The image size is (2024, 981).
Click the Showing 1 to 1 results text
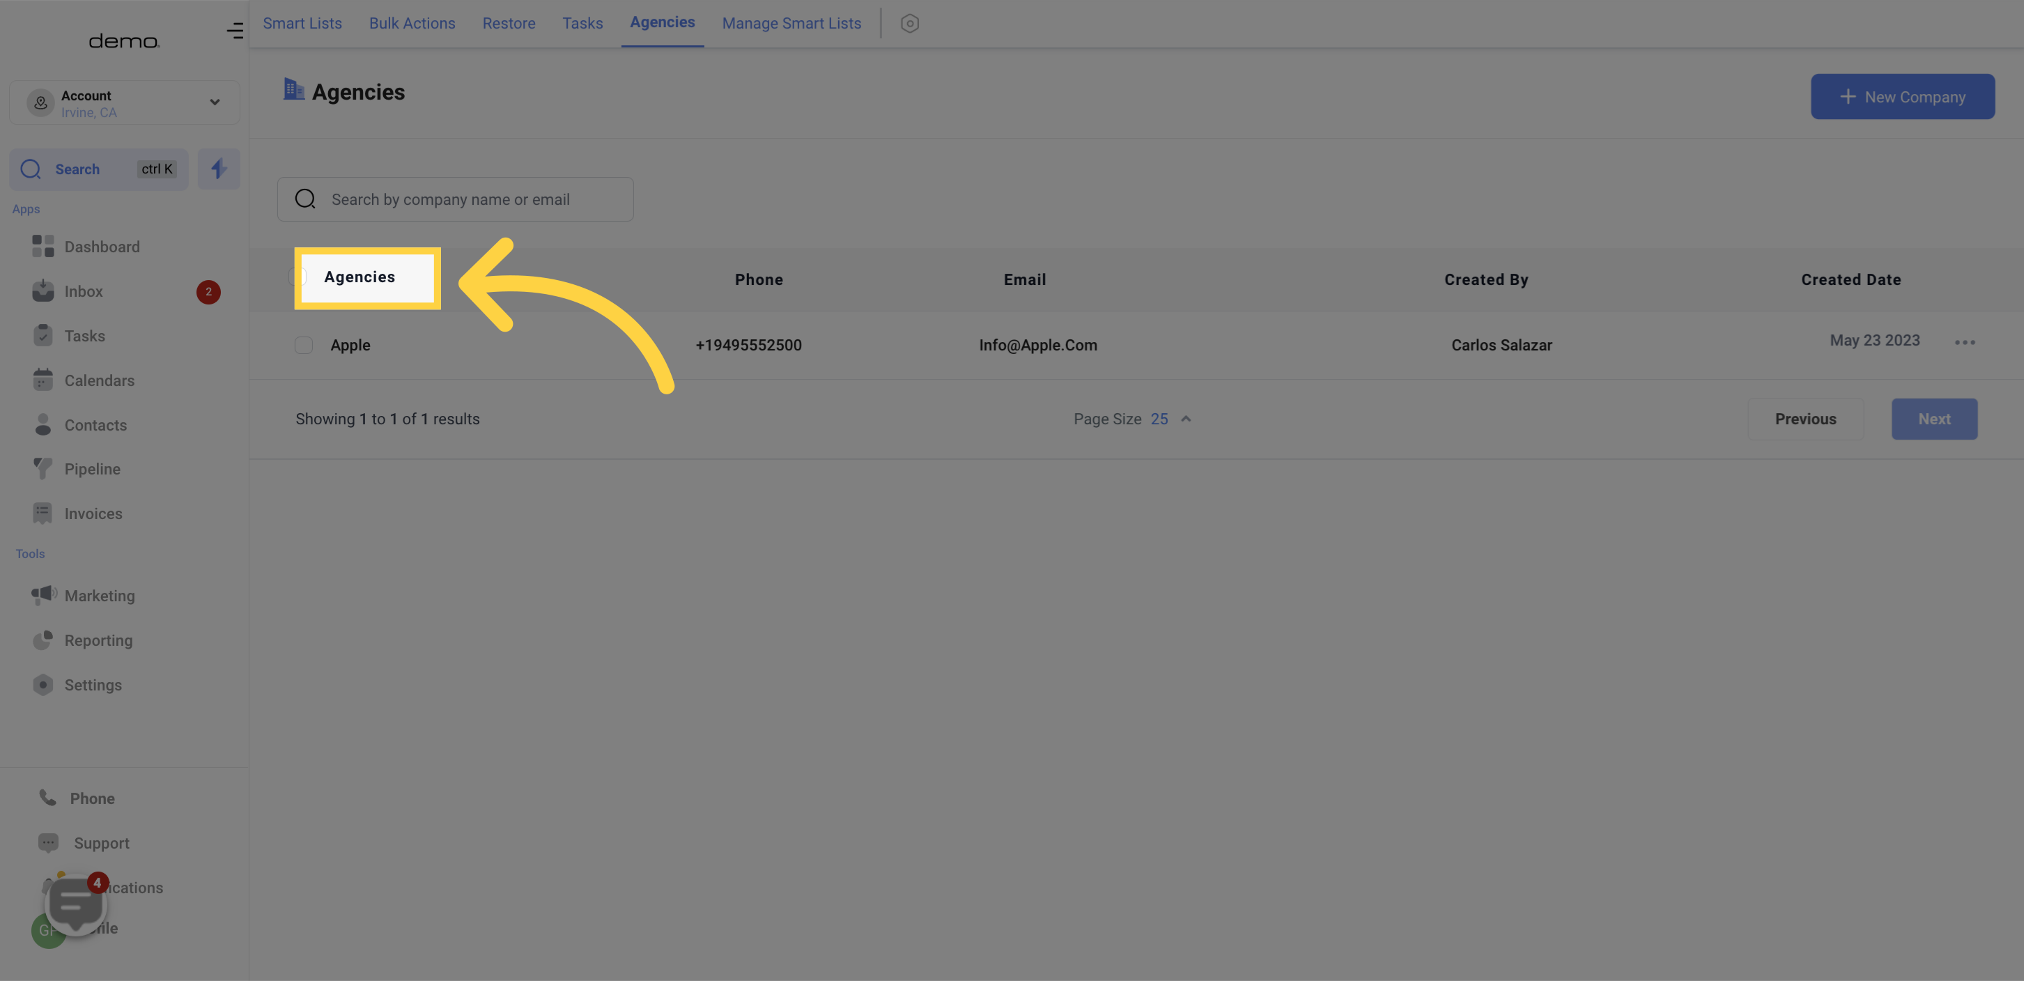point(387,419)
